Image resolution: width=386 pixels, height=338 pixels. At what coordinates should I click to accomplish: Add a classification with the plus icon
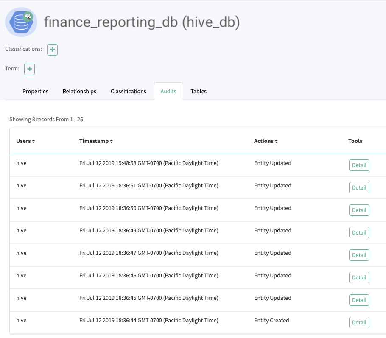coord(52,50)
